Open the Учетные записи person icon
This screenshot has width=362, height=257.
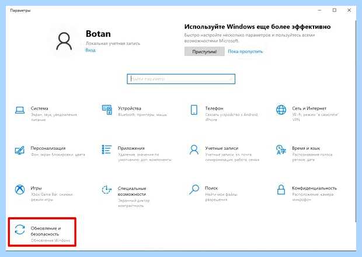(194, 150)
